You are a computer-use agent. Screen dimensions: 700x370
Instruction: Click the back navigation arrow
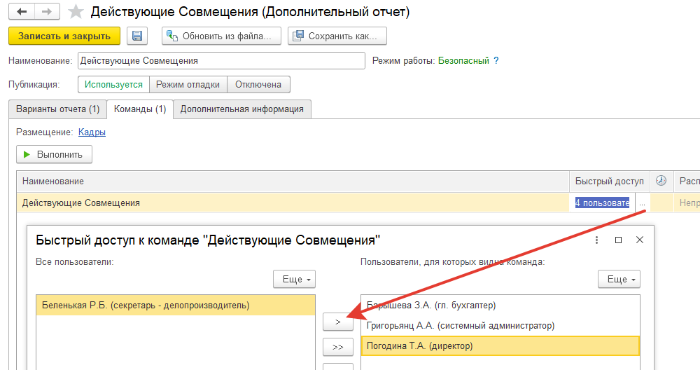[22, 12]
